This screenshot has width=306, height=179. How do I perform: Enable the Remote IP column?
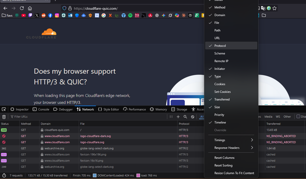point(231,61)
